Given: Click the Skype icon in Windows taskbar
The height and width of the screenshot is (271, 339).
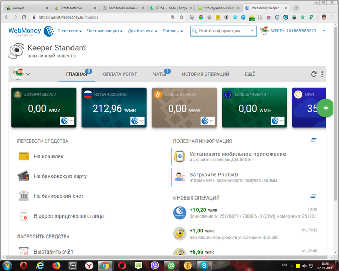Looking at the screenshot, I should (x=204, y=265).
